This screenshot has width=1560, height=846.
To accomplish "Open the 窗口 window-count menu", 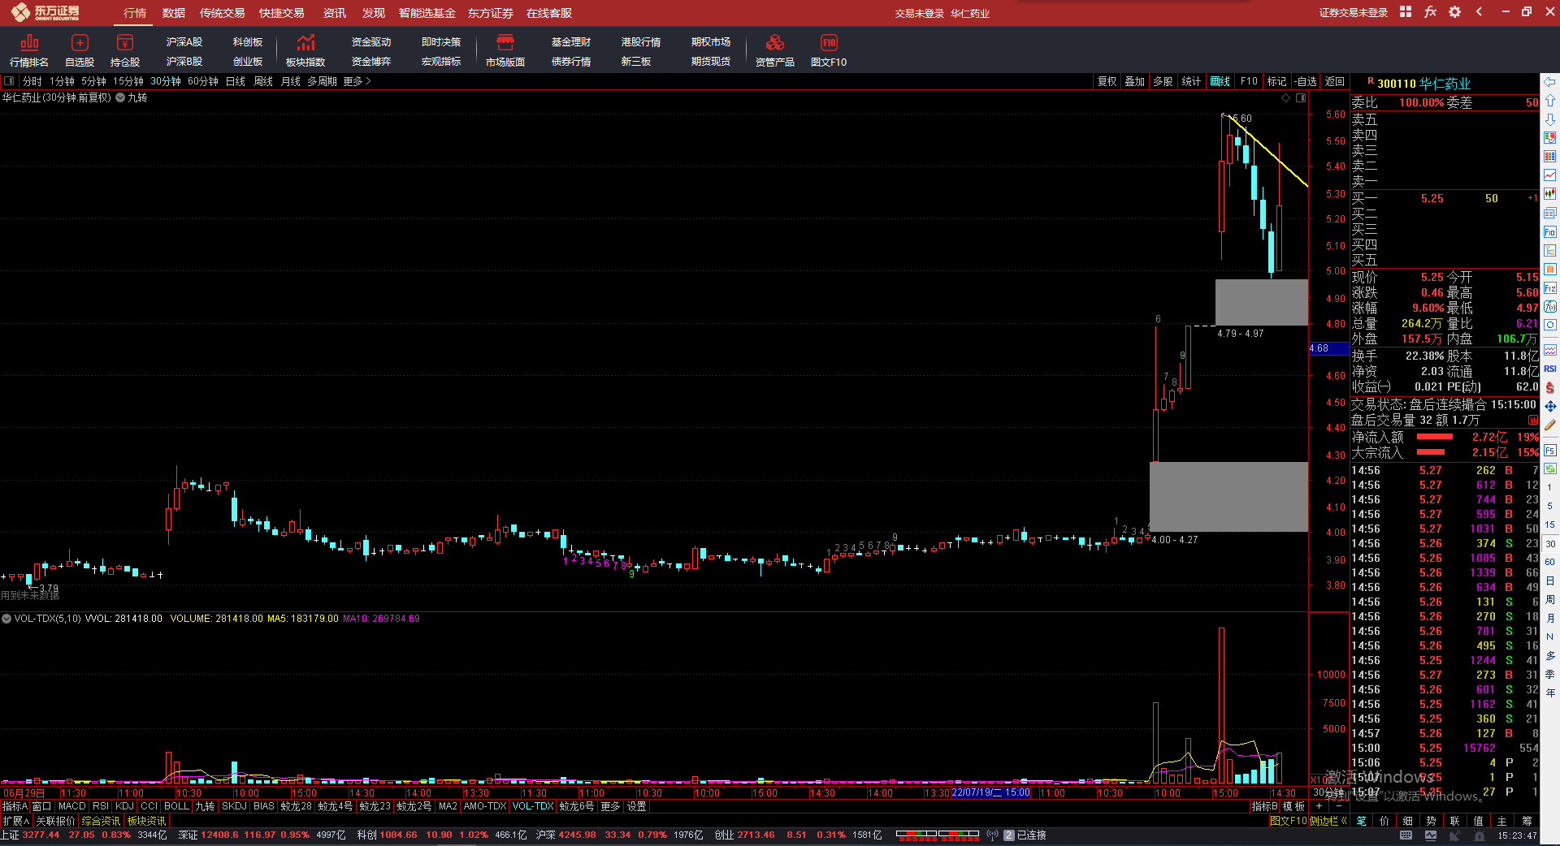I will point(42,806).
